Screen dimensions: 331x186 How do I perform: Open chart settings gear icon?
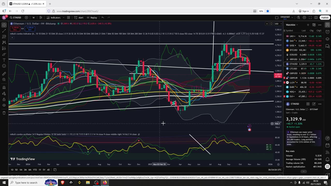point(304,18)
